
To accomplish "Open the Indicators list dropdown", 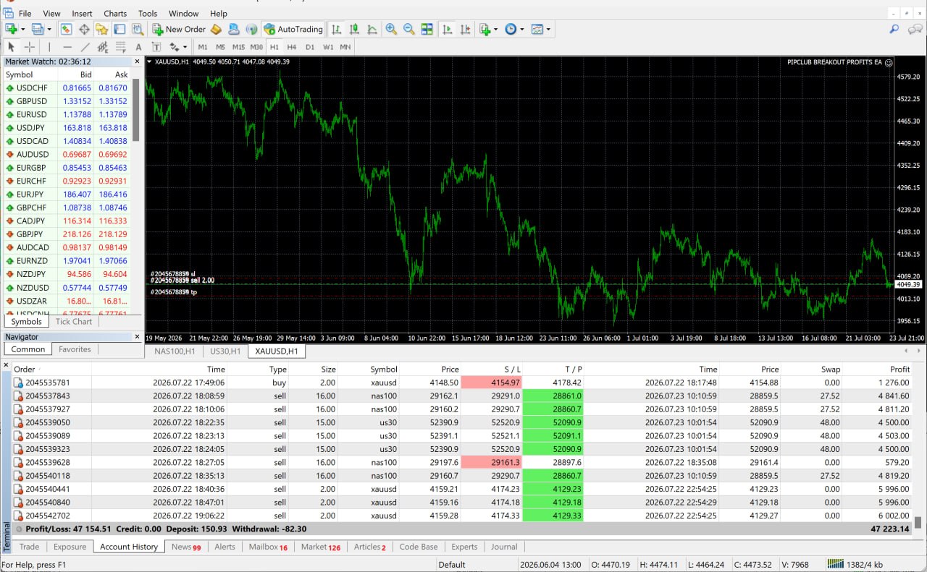I will click(496, 29).
